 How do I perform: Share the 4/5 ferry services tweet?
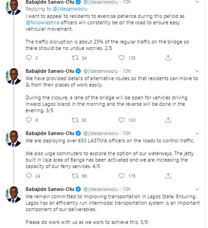168,176
